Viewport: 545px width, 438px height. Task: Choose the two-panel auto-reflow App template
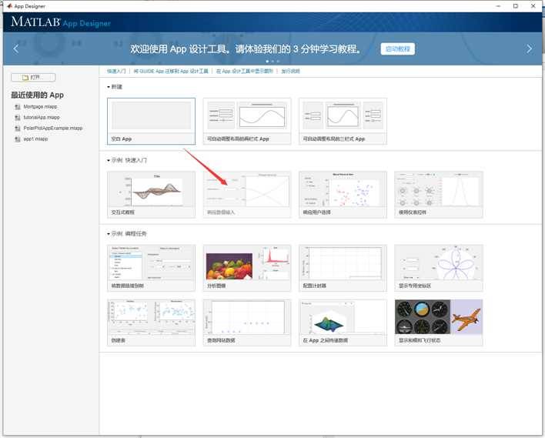coord(247,122)
